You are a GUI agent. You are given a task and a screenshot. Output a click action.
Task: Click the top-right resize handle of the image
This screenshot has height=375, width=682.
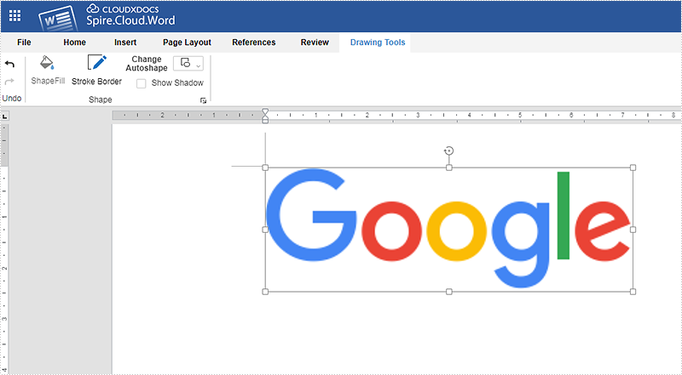point(633,168)
